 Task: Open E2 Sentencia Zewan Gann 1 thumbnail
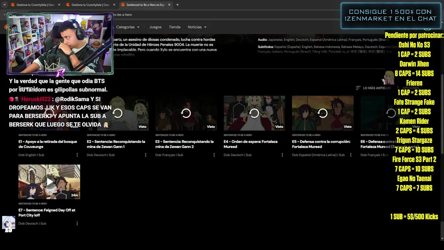[118, 113]
